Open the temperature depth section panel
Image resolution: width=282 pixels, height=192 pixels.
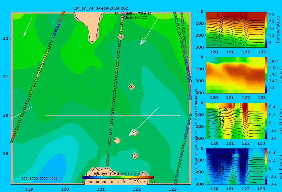235,30
